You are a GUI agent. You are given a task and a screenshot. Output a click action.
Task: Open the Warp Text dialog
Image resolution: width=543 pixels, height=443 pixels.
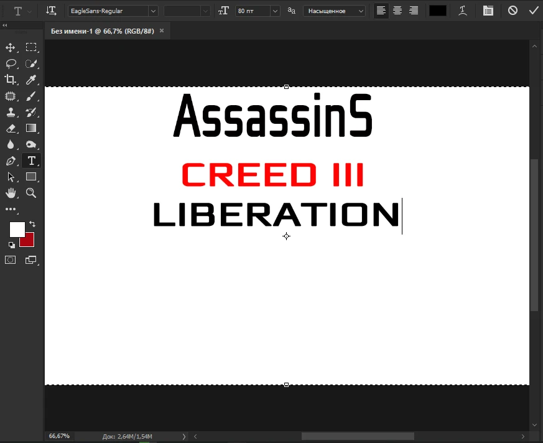463,10
